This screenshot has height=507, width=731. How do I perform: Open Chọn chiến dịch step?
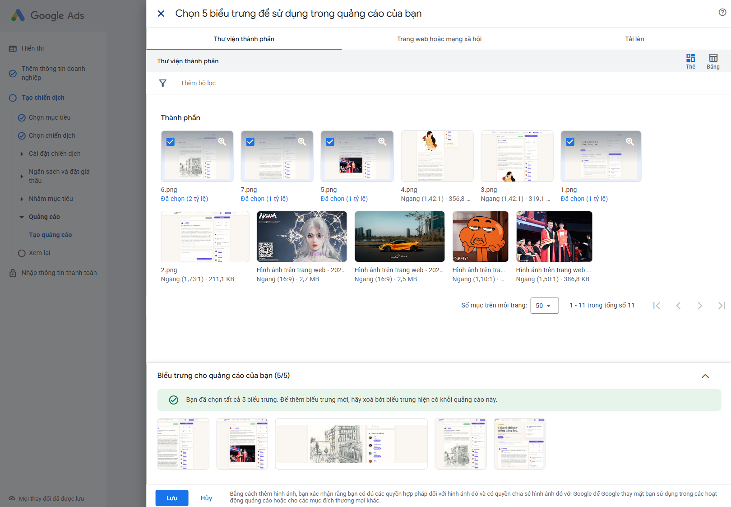[52, 135]
